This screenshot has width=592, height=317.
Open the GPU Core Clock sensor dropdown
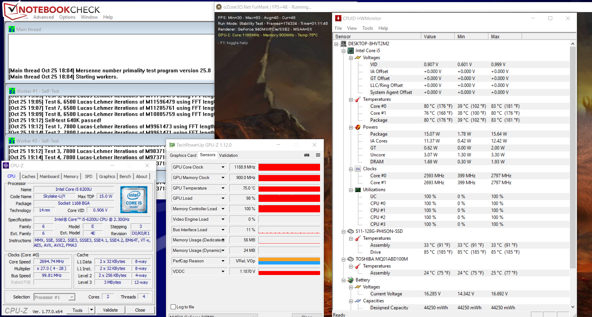coord(223,167)
